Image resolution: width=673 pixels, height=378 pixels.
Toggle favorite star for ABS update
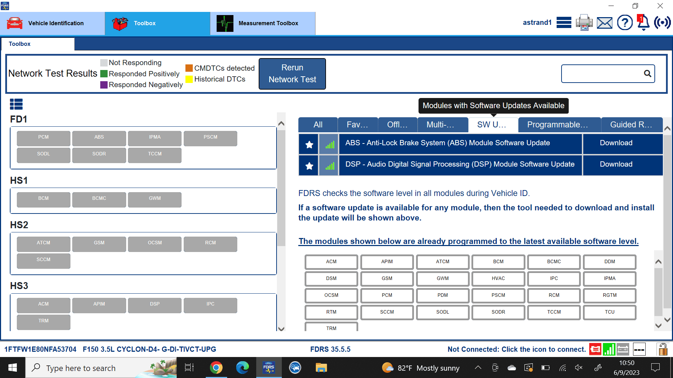309,144
